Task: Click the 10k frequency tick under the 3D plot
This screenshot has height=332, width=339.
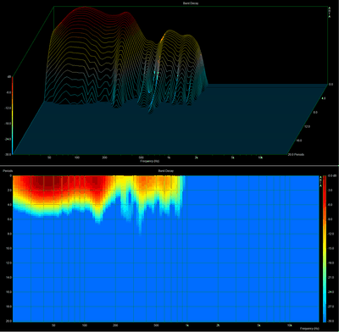Action: tap(260, 158)
